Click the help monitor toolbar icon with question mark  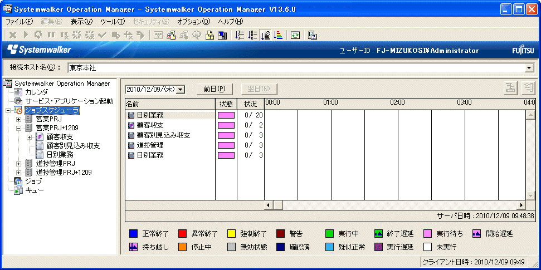click(x=313, y=35)
